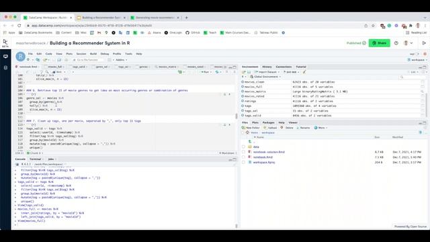Expand the movies_clean object row
Screen dimensions: 430x242
click(243, 82)
